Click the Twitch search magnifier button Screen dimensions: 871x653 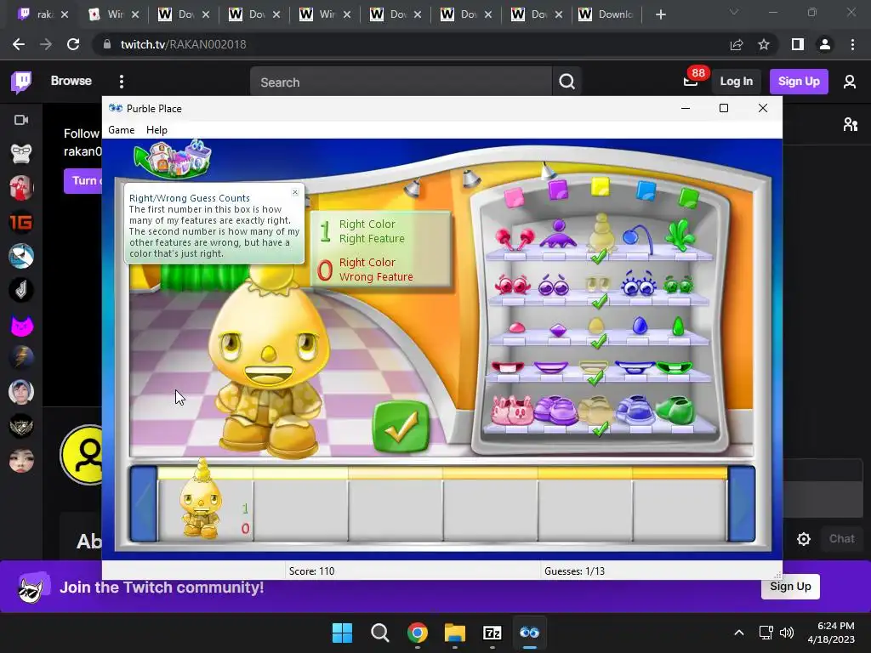tap(566, 82)
